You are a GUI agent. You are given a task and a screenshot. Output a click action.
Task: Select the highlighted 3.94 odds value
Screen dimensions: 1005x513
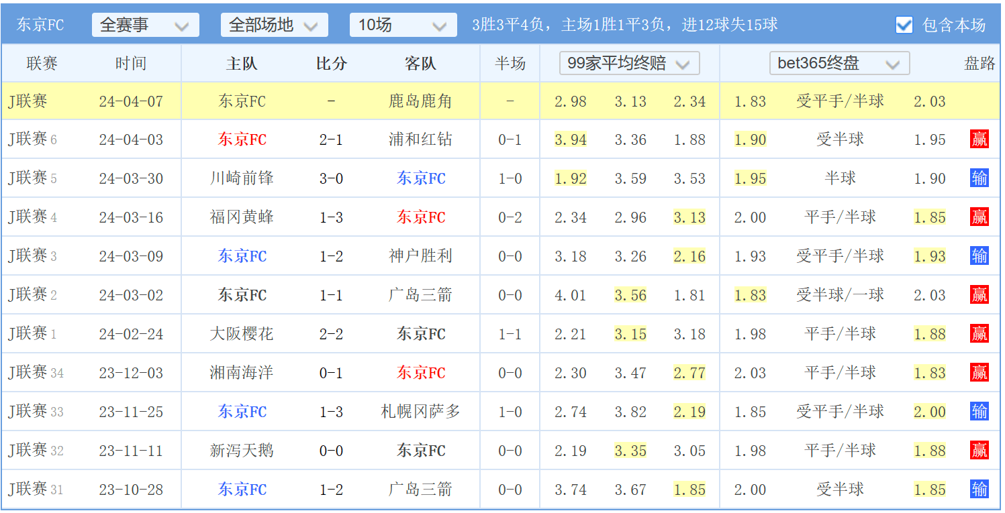(571, 139)
